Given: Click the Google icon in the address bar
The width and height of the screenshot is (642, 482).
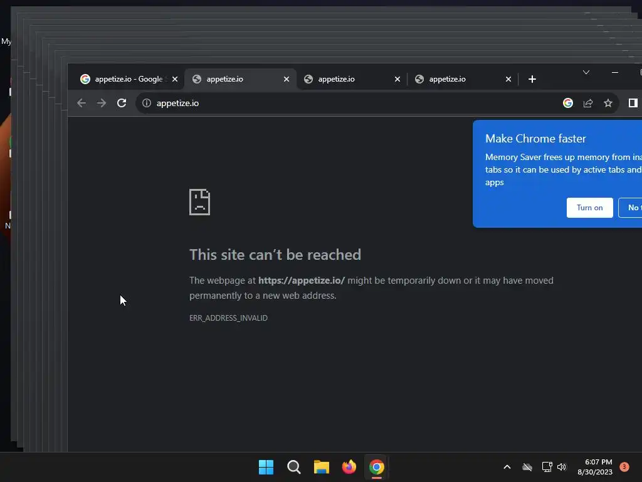Looking at the screenshot, I should pyautogui.click(x=568, y=103).
